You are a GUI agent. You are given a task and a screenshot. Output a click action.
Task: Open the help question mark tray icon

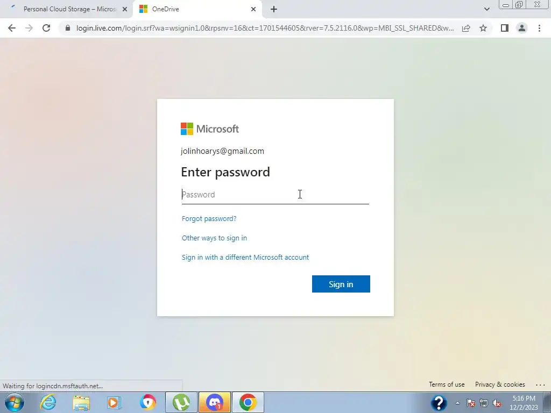coord(439,403)
